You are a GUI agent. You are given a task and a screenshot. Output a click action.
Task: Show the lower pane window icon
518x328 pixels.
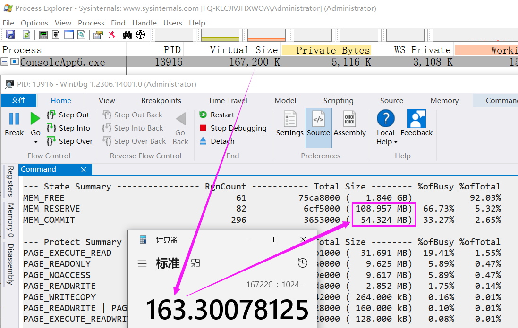[x=69, y=34]
